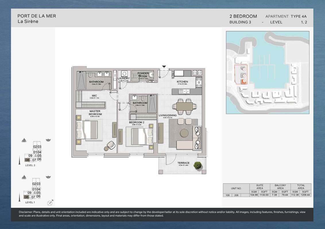
Task: Click the Master Bedroom label
Action: 95,112
